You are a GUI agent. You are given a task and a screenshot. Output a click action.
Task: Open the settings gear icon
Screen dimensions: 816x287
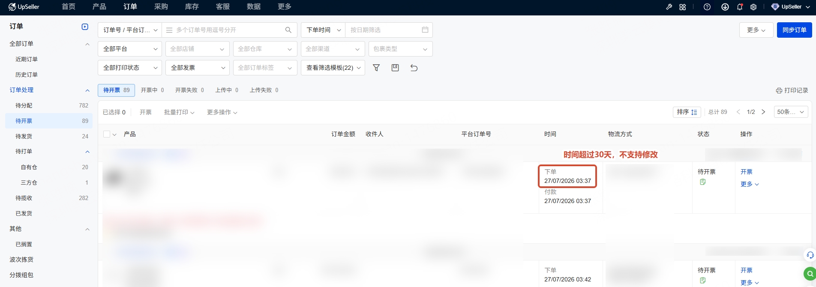pyautogui.click(x=753, y=7)
